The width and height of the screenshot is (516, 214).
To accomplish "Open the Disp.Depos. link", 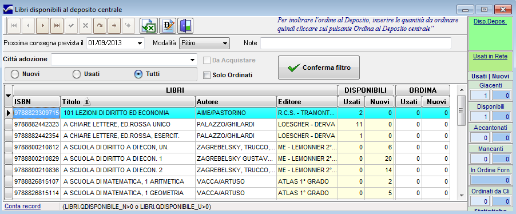I will 490,21.
